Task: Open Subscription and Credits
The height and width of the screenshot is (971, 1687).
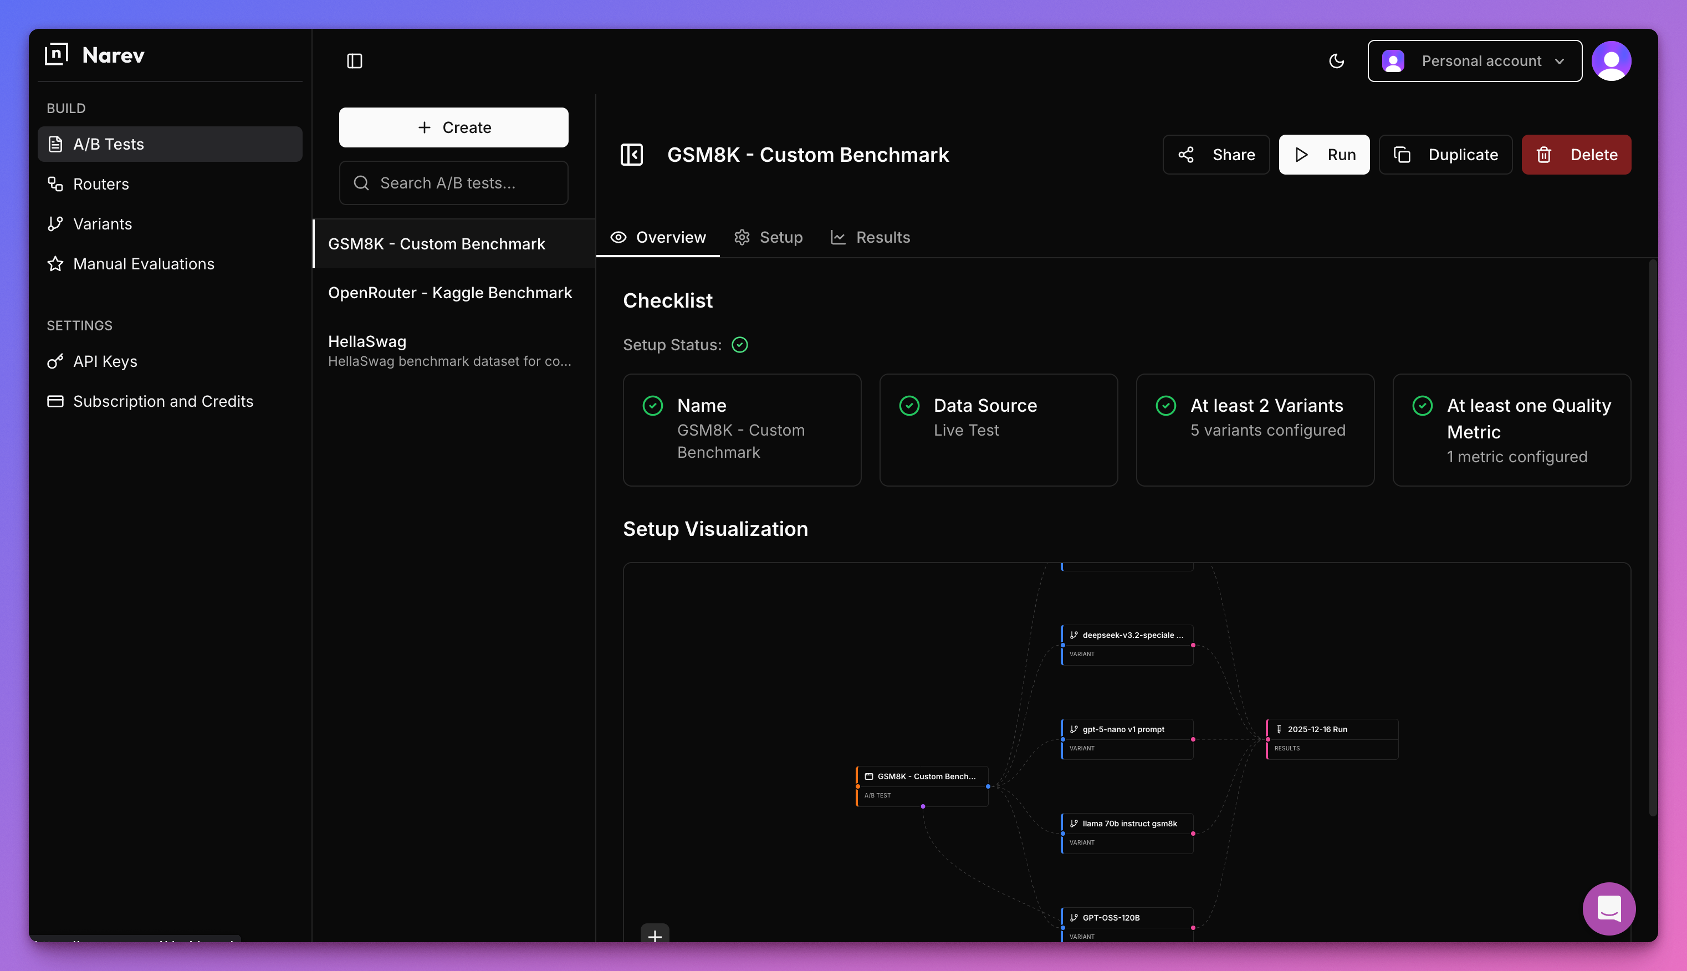Action: (163, 401)
